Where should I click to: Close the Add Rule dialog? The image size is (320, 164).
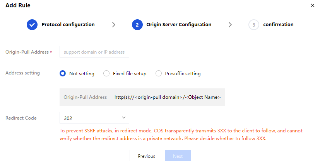pyautogui.click(x=313, y=5)
